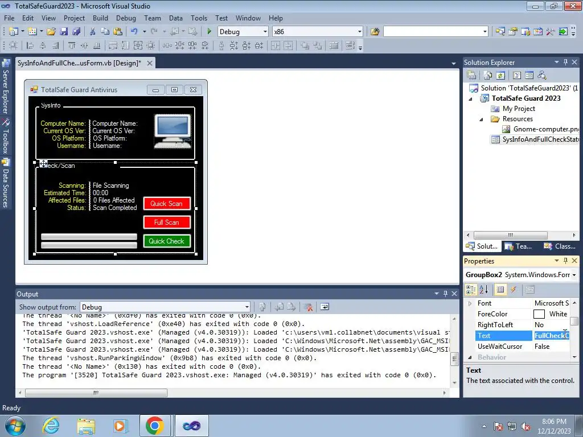Click the Add New Item toolbar icon
583x437 pixels.
[x=32, y=32]
